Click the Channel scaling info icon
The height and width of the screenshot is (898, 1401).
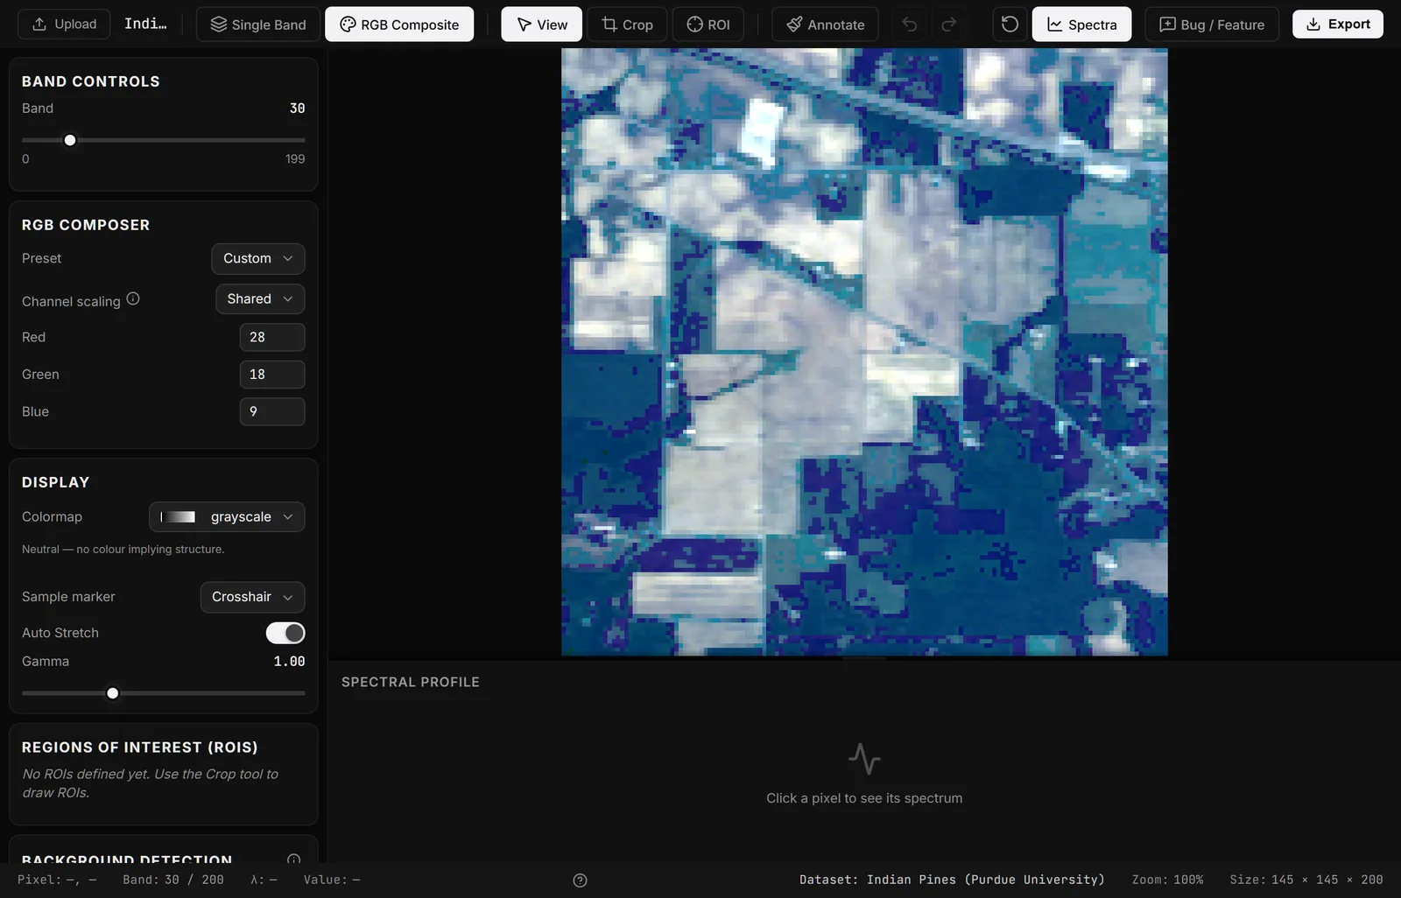click(x=133, y=298)
